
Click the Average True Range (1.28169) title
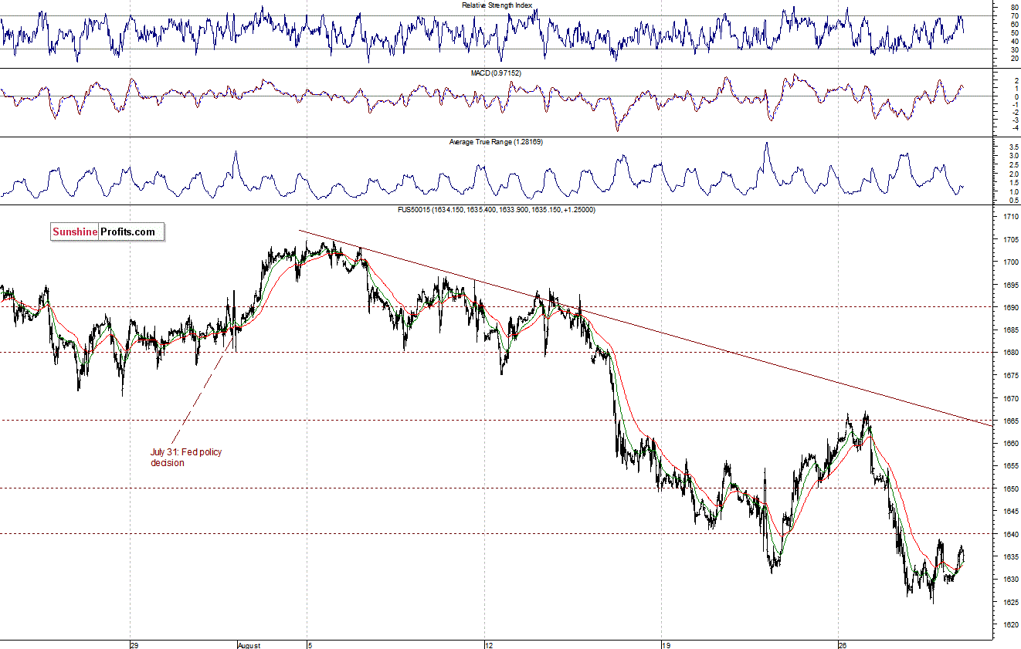coord(497,142)
